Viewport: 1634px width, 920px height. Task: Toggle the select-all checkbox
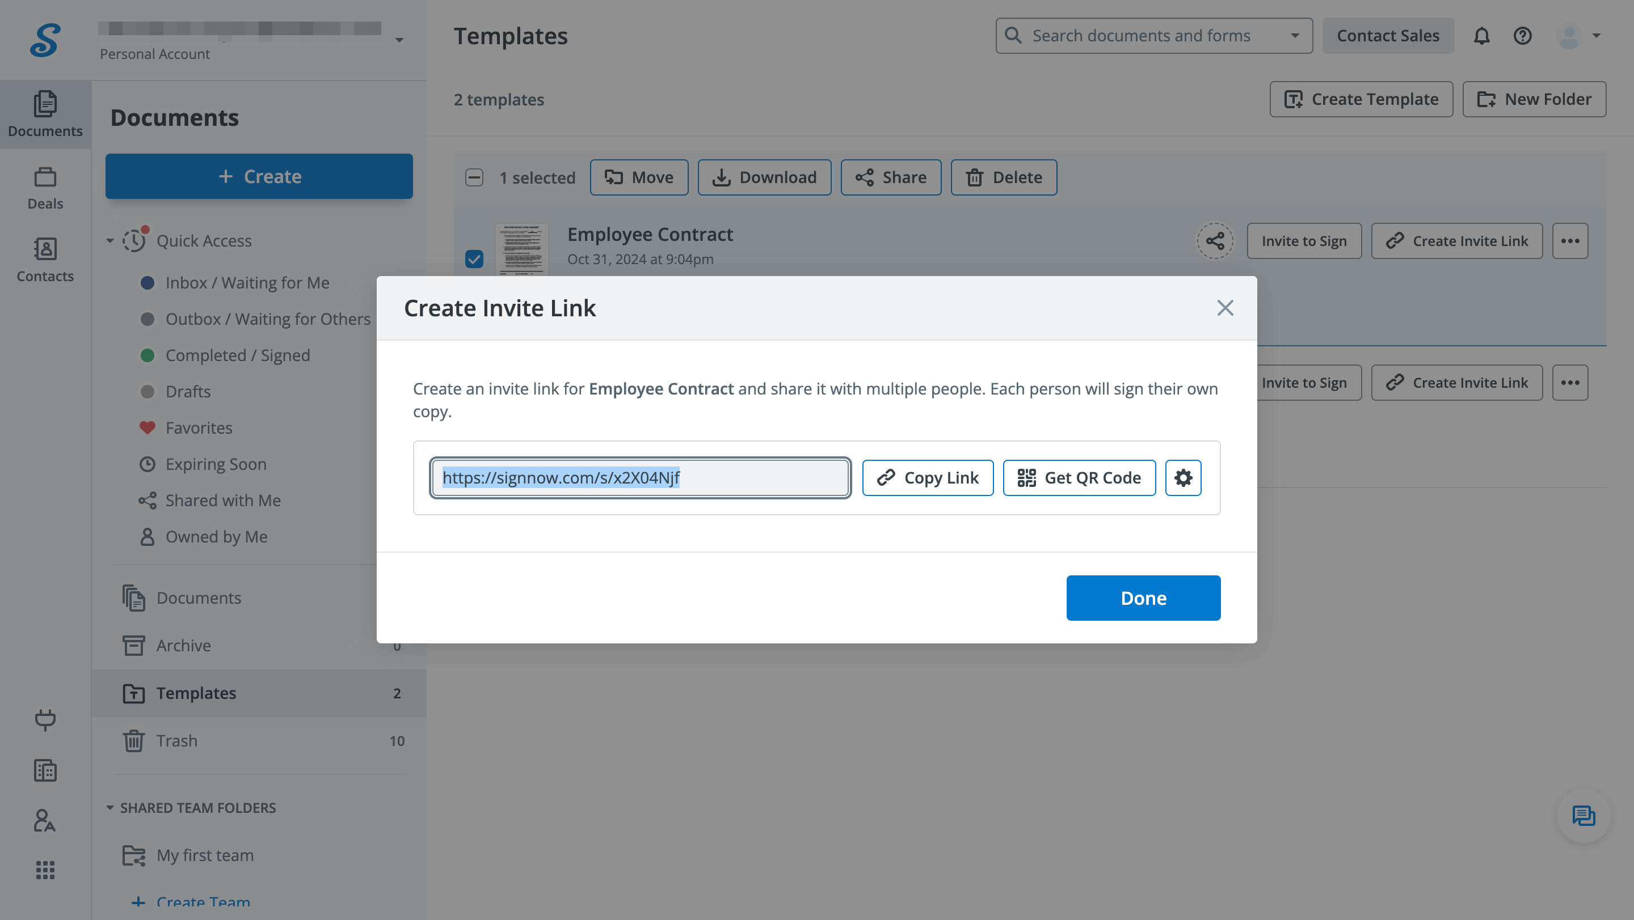[474, 177]
